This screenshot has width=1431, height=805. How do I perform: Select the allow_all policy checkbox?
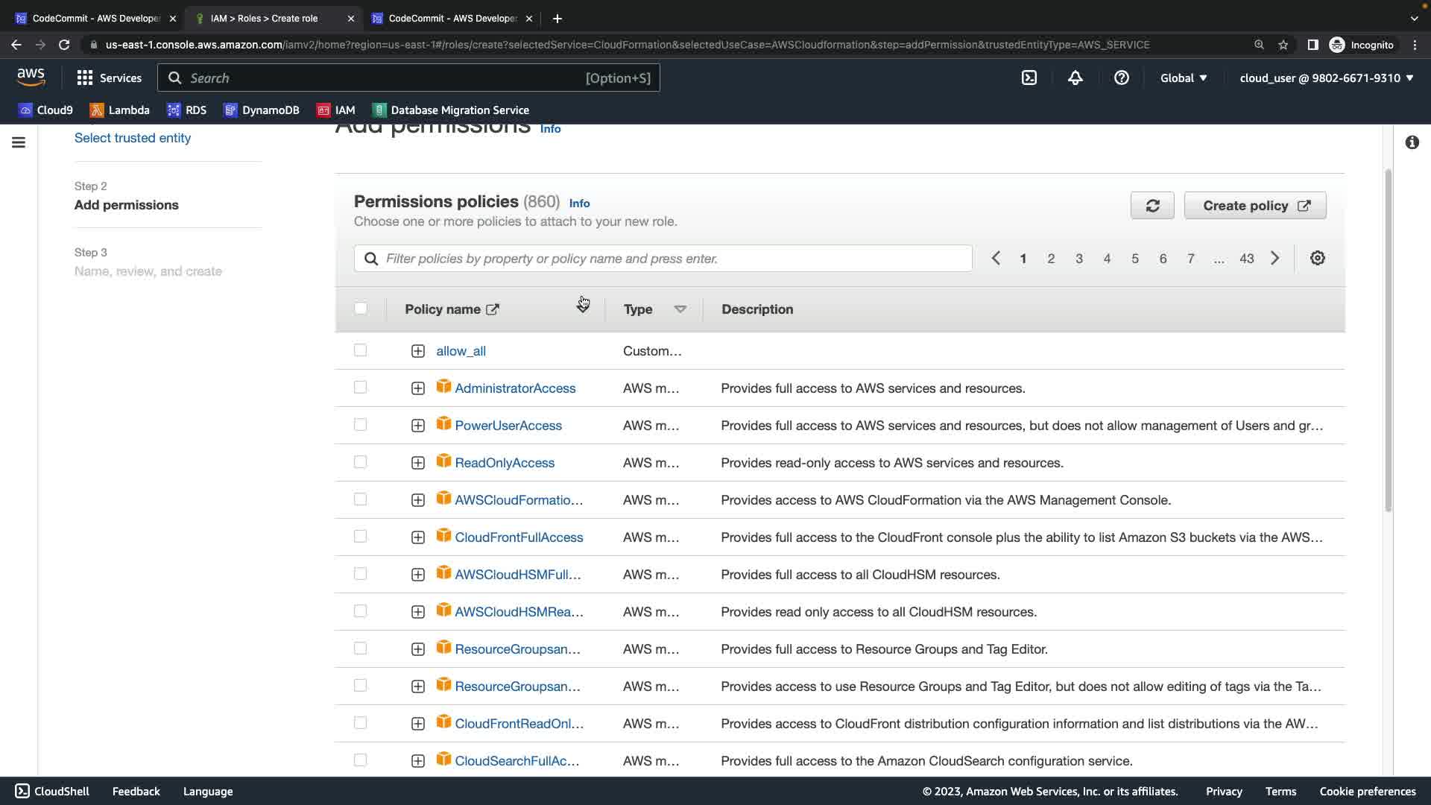361,350
